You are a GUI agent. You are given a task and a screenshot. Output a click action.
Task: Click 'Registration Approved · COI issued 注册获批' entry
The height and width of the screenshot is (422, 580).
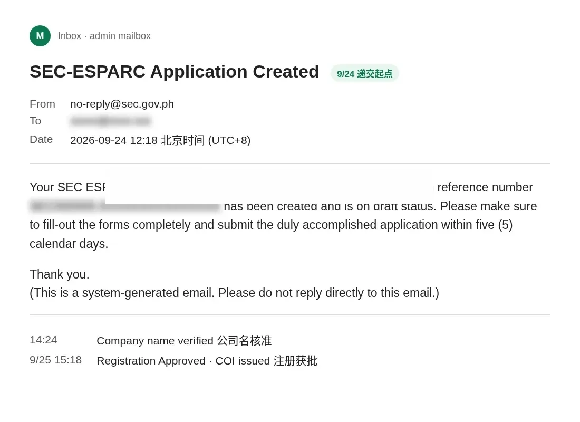click(x=207, y=361)
